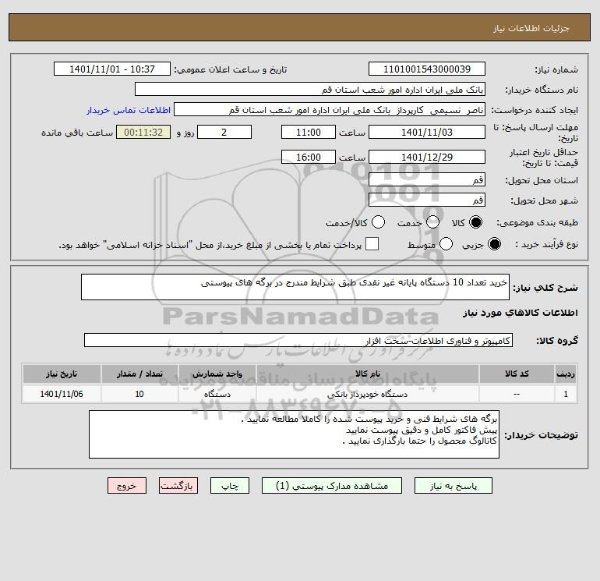Click the ساعت باقی مانده label
Image resolution: width=600 pixels, height=581 pixels.
pyautogui.click(x=77, y=133)
